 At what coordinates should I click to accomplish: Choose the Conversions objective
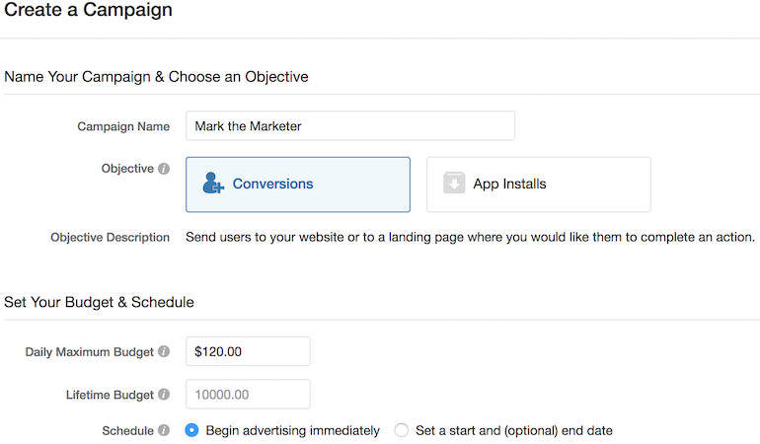[x=298, y=185]
